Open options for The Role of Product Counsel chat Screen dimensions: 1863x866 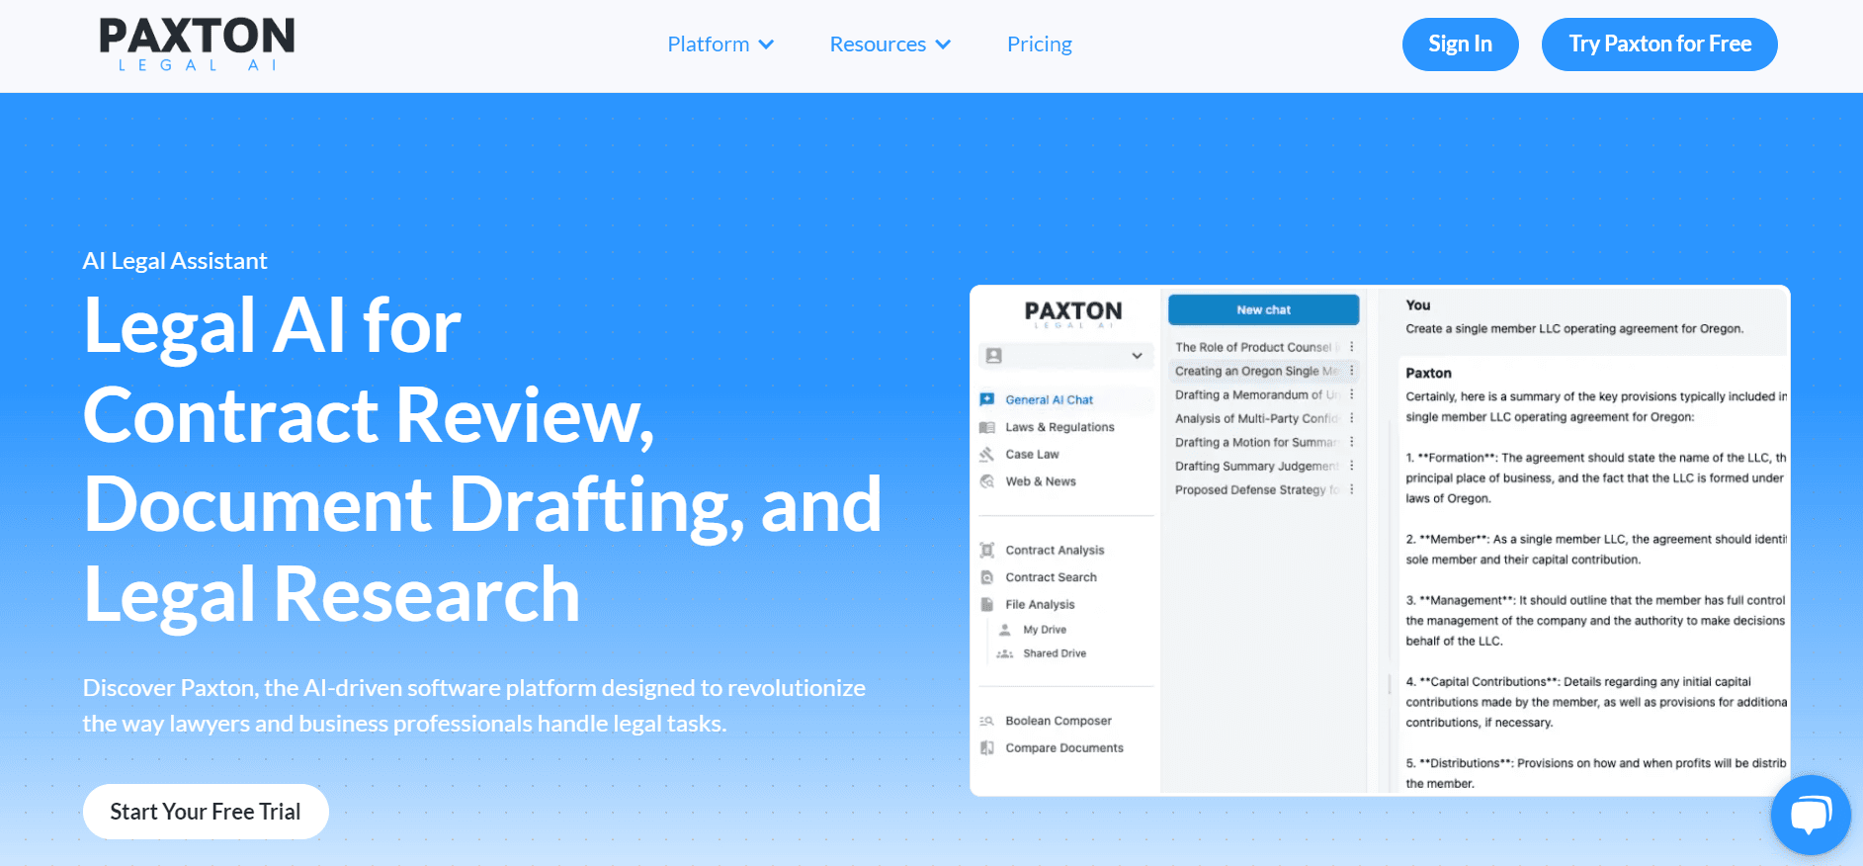point(1352,347)
